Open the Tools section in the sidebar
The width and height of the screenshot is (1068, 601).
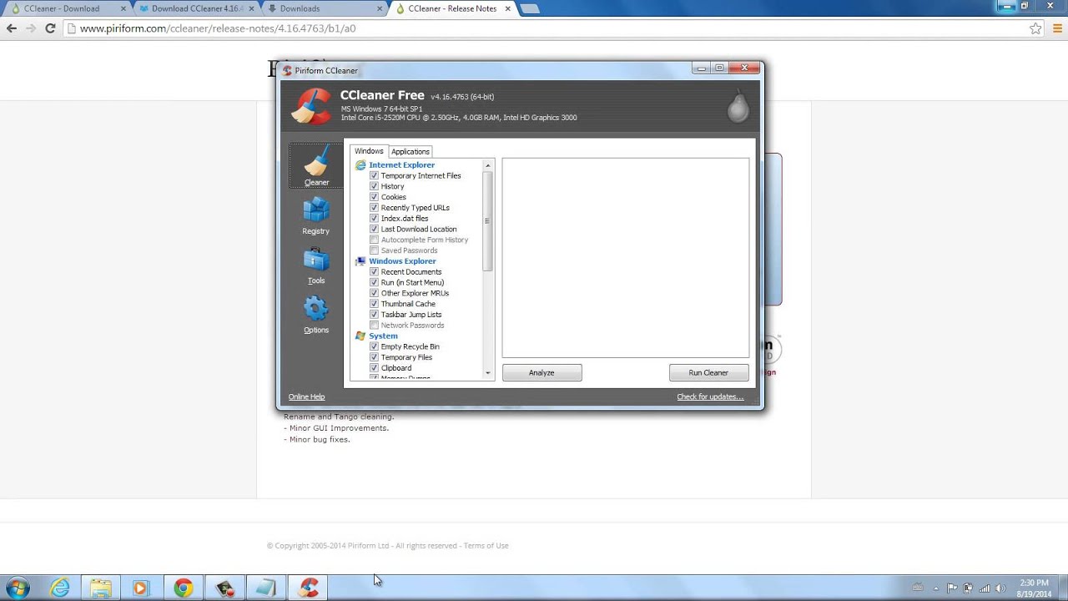316,265
